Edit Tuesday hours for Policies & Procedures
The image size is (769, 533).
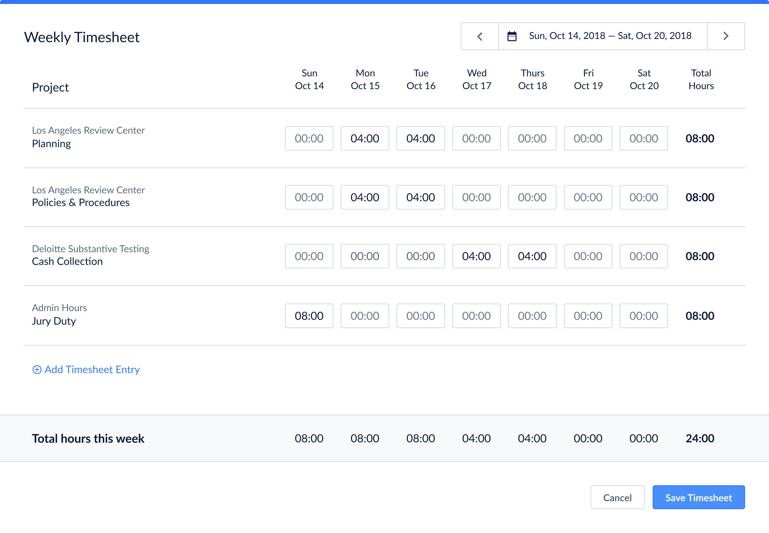pos(420,197)
